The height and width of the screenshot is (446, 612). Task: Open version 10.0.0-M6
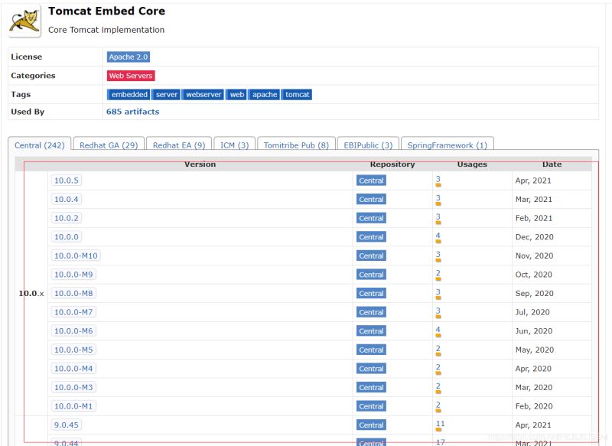point(73,331)
